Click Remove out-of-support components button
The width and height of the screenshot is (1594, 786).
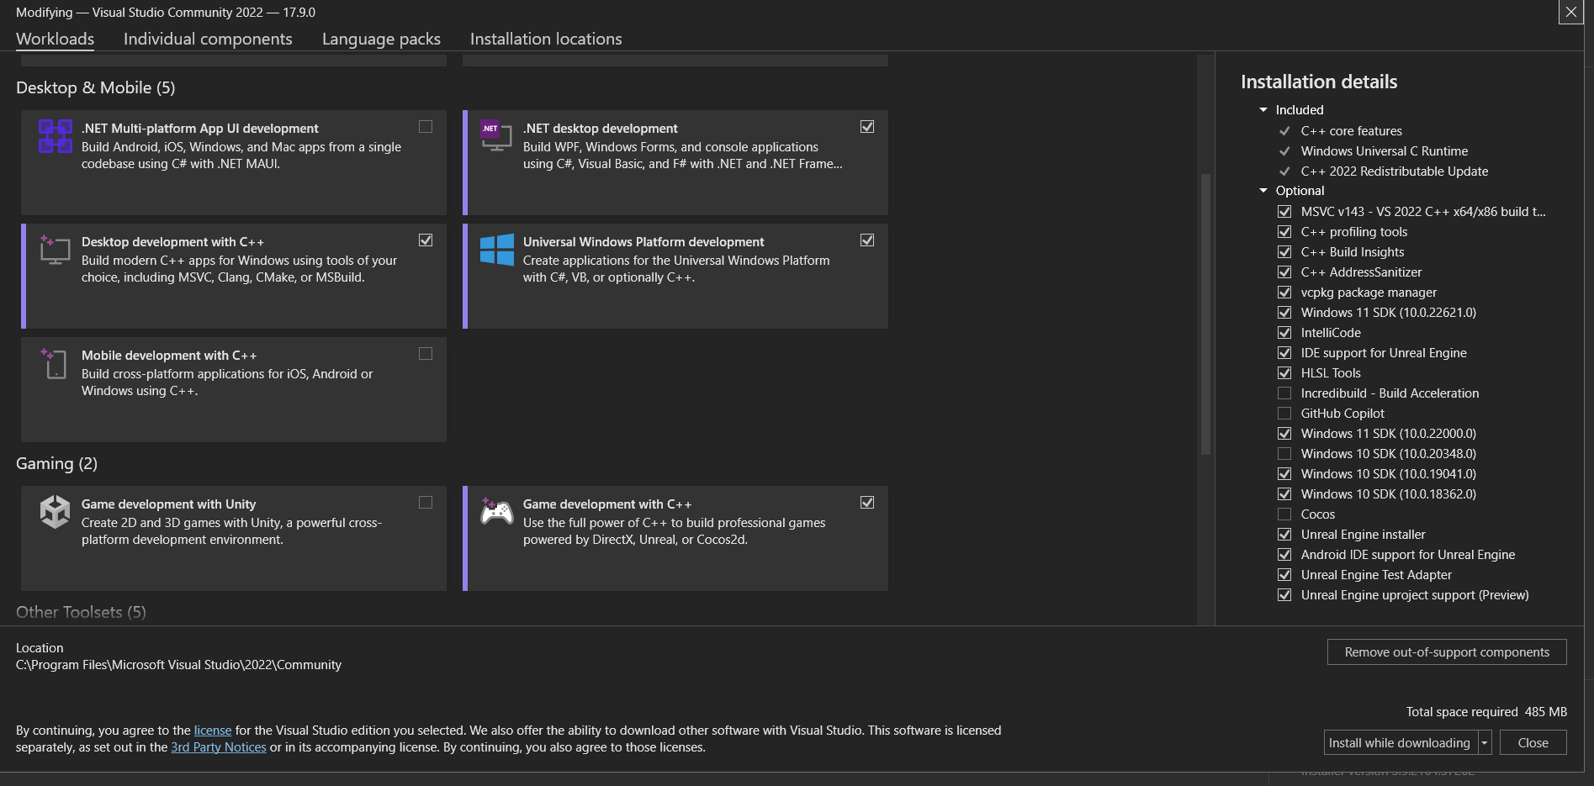pos(1446,652)
